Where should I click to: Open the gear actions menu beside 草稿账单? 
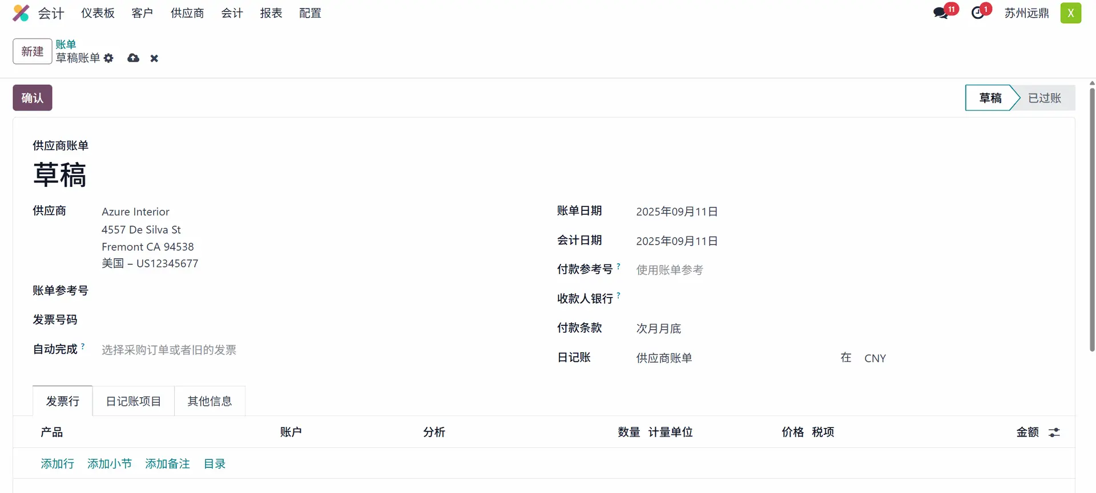108,58
